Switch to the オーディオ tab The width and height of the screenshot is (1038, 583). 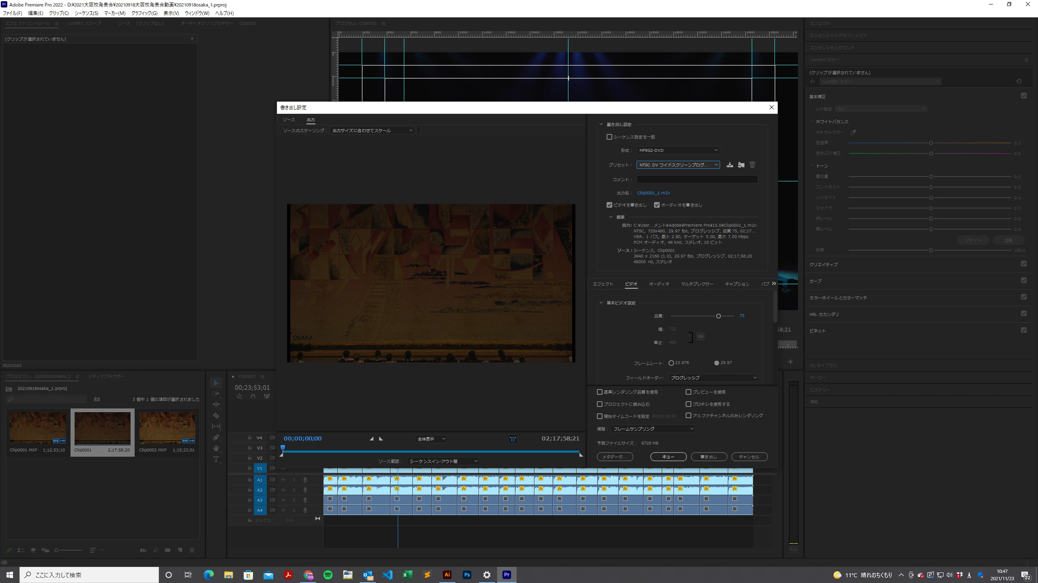point(658,284)
